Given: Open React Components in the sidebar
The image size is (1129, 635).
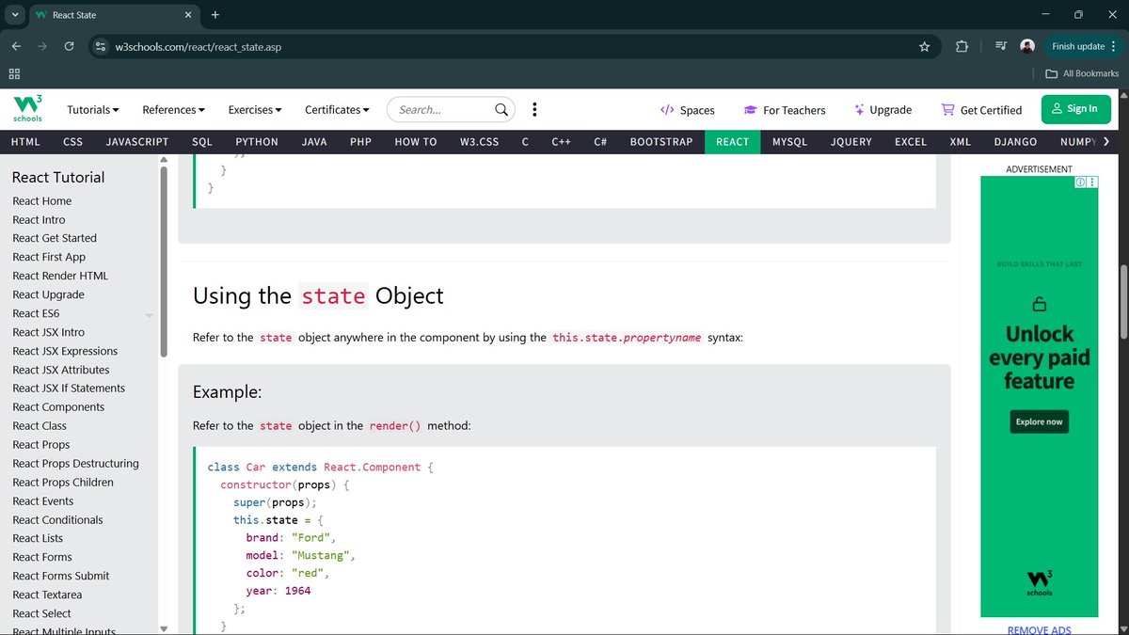Looking at the screenshot, I should tap(58, 407).
